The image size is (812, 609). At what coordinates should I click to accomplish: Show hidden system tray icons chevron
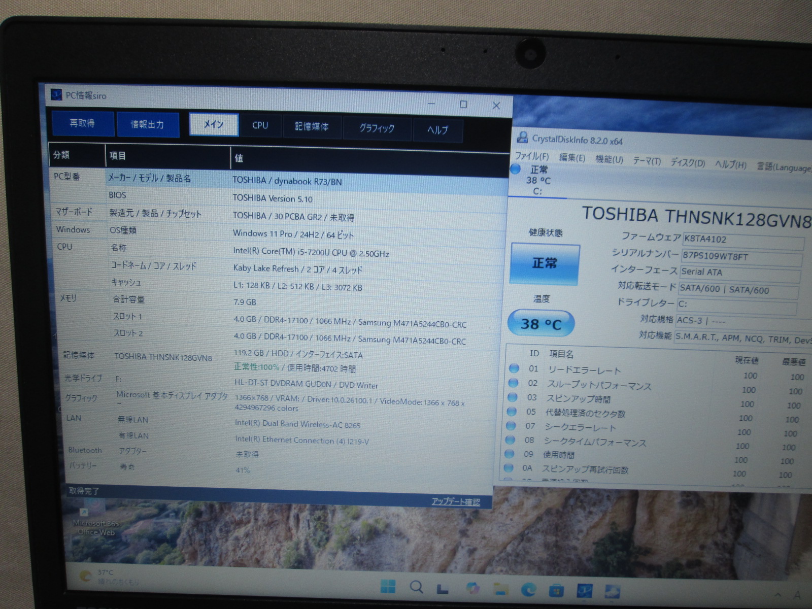[x=777, y=594]
